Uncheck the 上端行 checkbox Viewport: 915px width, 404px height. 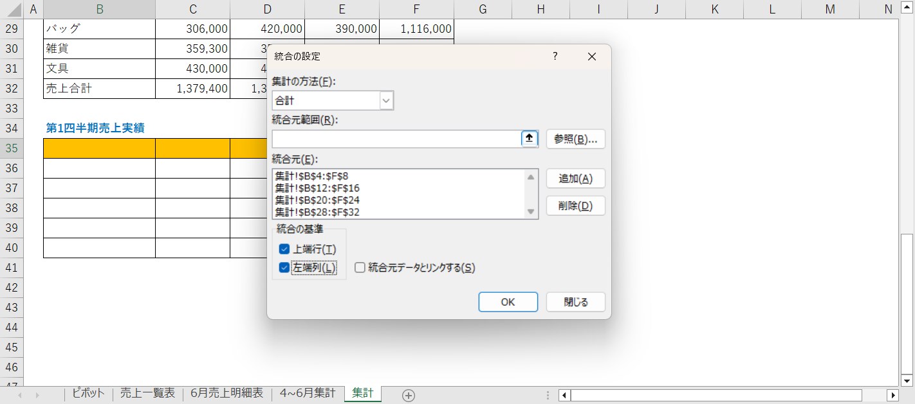point(284,249)
